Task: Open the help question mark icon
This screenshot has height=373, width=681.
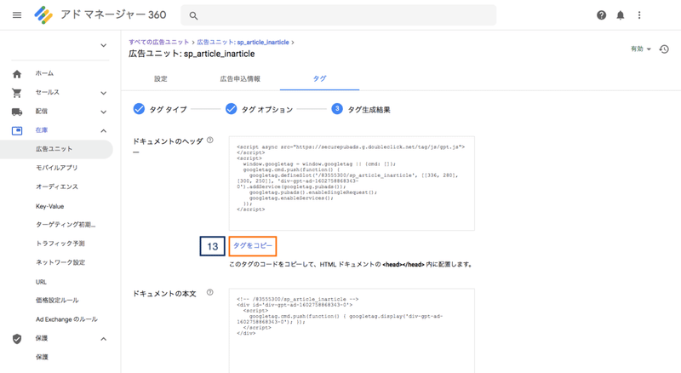Action: [x=601, y=15]
